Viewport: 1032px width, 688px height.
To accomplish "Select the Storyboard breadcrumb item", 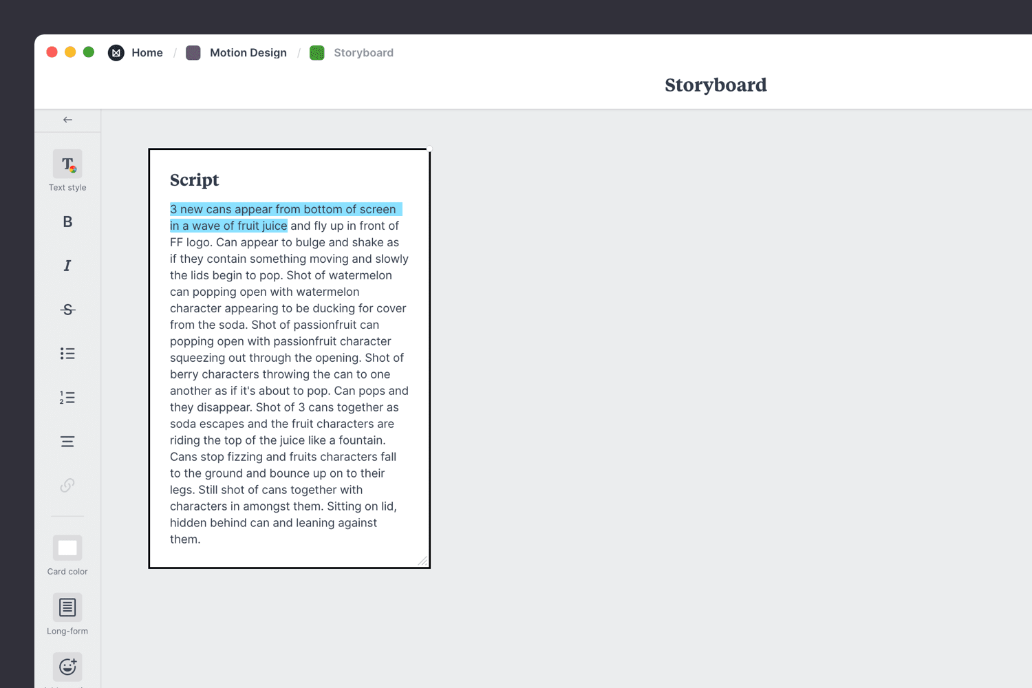I will coord(363,52).
